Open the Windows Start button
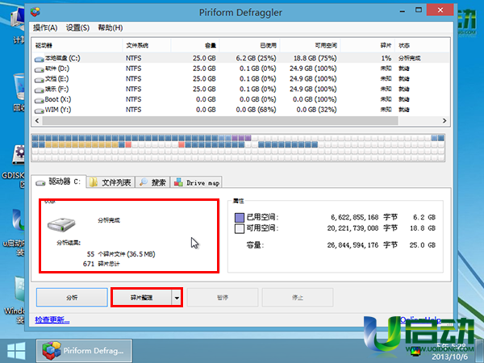 pyautogui.click(x=16, y=351)
